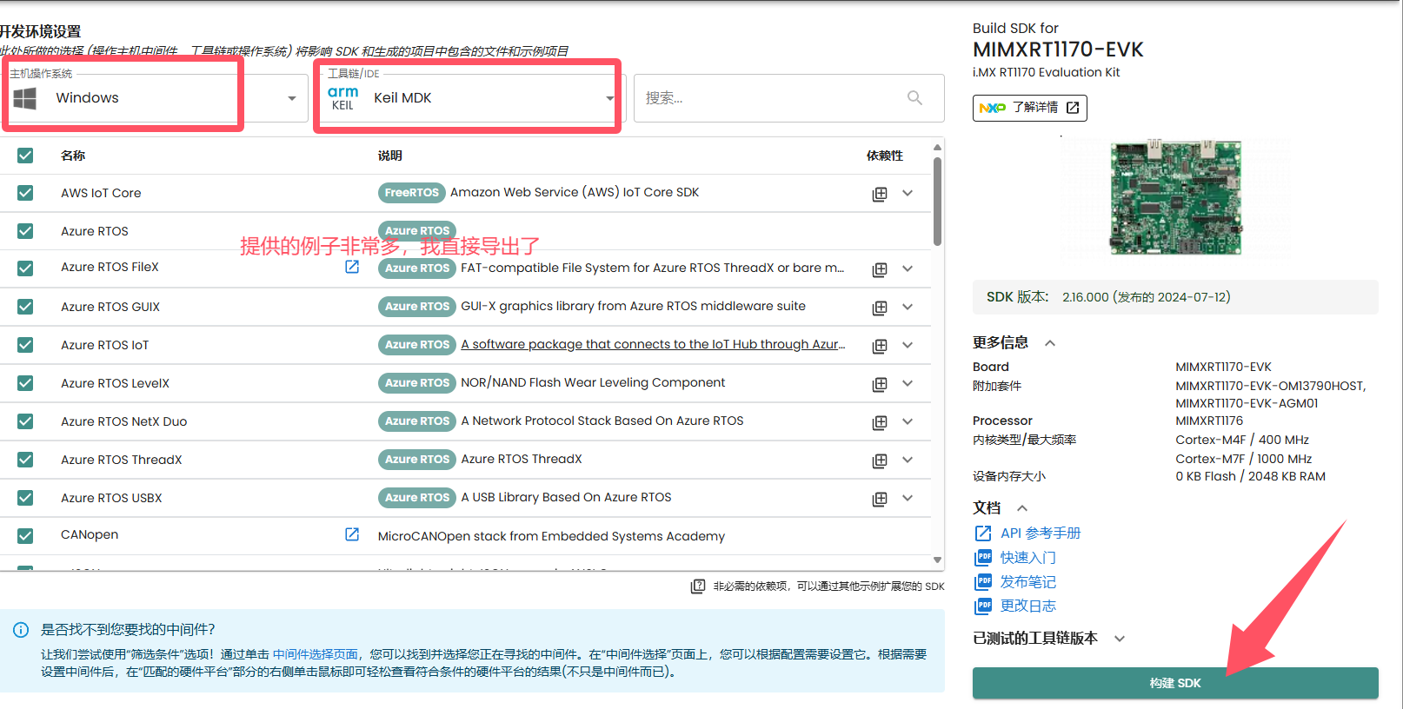Click the PDF icon beside 发布笔记
This screenshot has height=709, width=1403.
click(x=983, y=581)
